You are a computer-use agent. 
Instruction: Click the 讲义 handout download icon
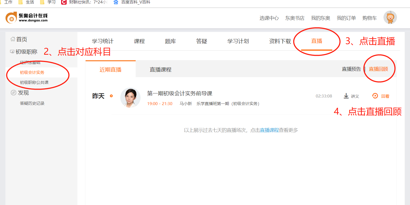click(346, 96)
